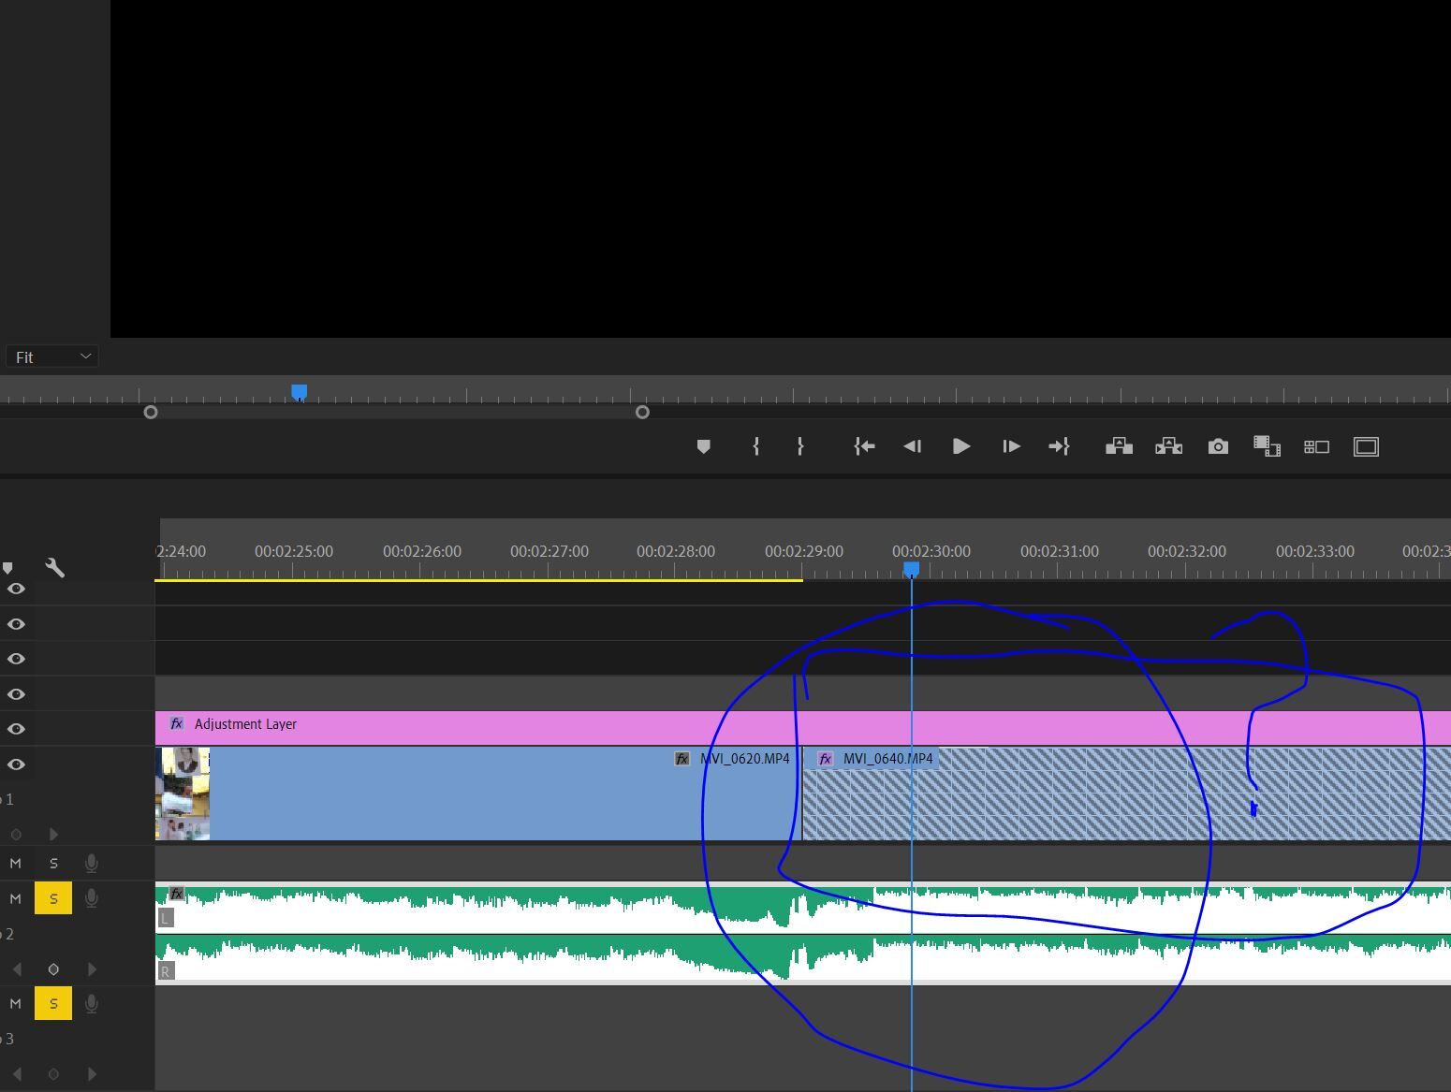1451x1092 pixels.
Task: Click 00:02:26:00 on the time ruler
Action: pyautogui.click(x=422, y=551)
